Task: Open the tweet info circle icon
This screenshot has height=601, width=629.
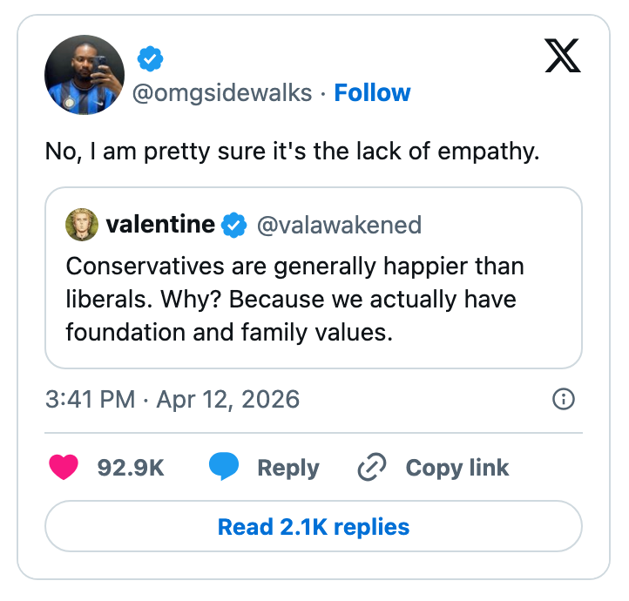Action: click(564, 399)
